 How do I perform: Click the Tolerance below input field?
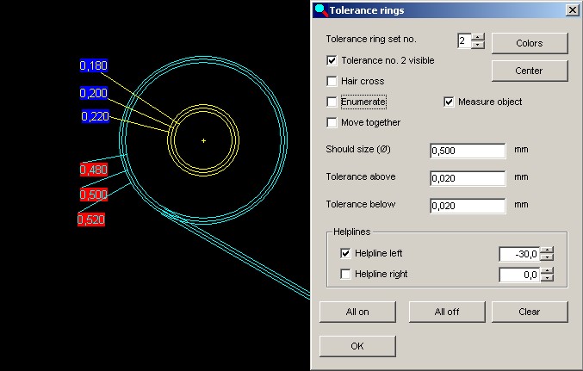tap(467, 206)
